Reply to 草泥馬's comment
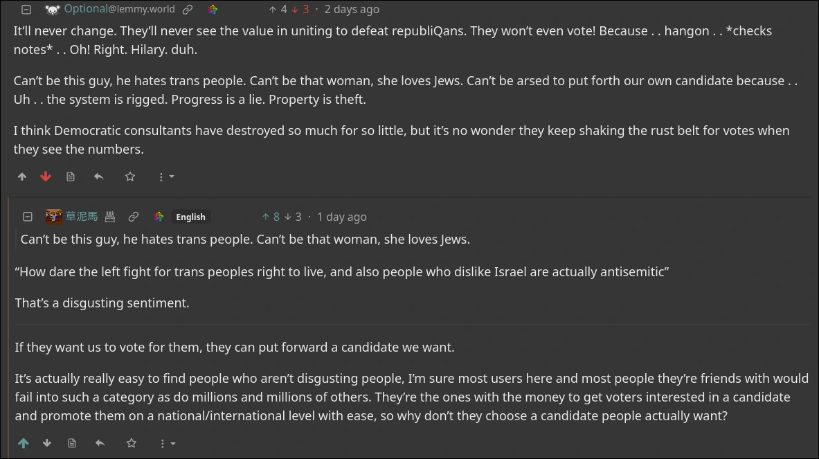Image resolution: width=819 pixels, height=459 pixels. click(100, 443)
